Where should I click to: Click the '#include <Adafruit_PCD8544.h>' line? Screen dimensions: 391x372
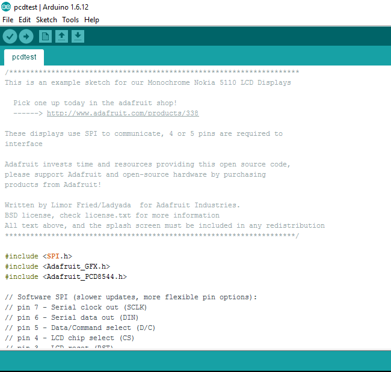(66, 276)
